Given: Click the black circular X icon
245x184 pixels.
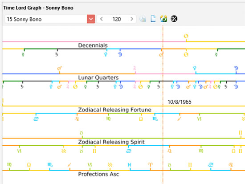Looking at the screenshot, I should click(x=174, y=19).
